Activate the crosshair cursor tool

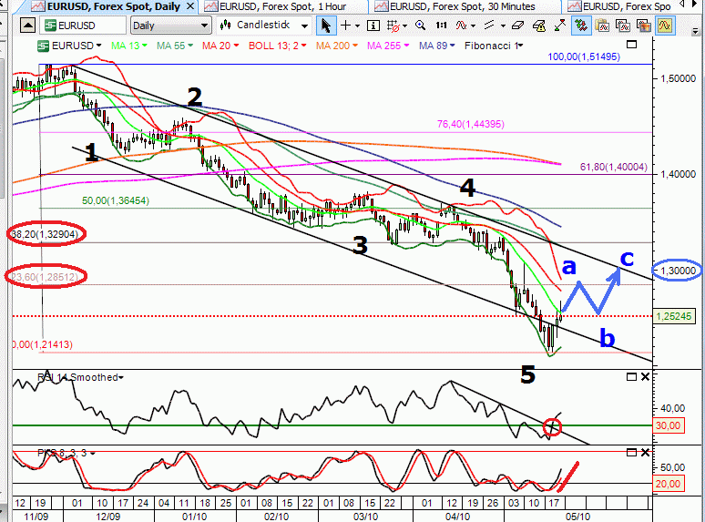click(345, 26)
